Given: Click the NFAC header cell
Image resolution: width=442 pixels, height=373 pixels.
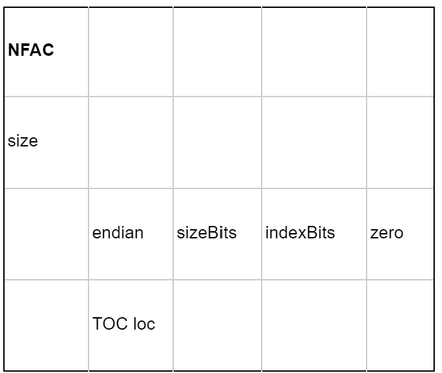Looking at the screenshot, I should click(46, 51).
